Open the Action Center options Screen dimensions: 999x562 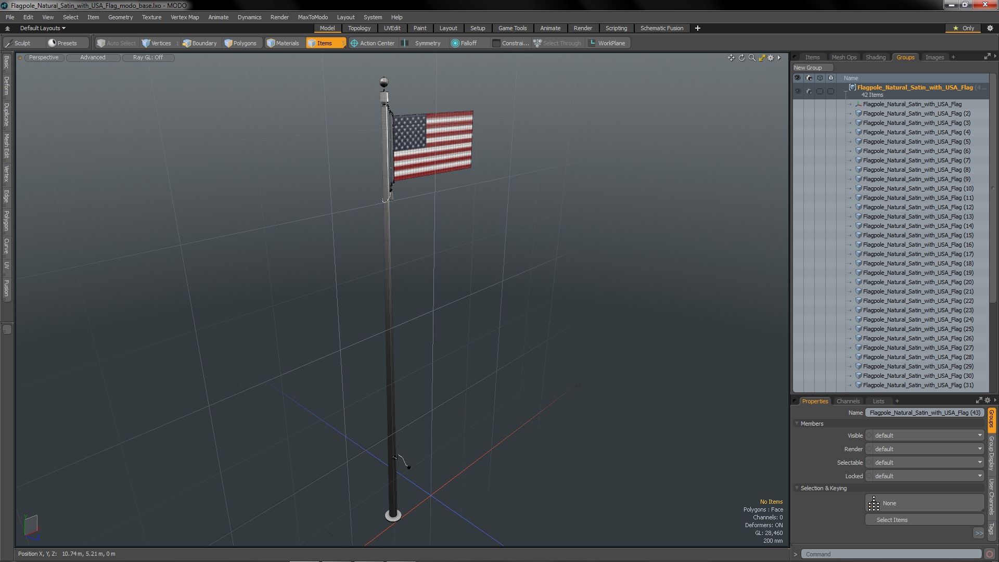point(373,43)
